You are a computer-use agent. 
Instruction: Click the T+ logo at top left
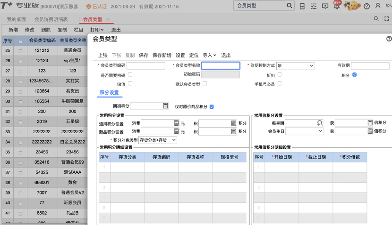pos(6,6)
